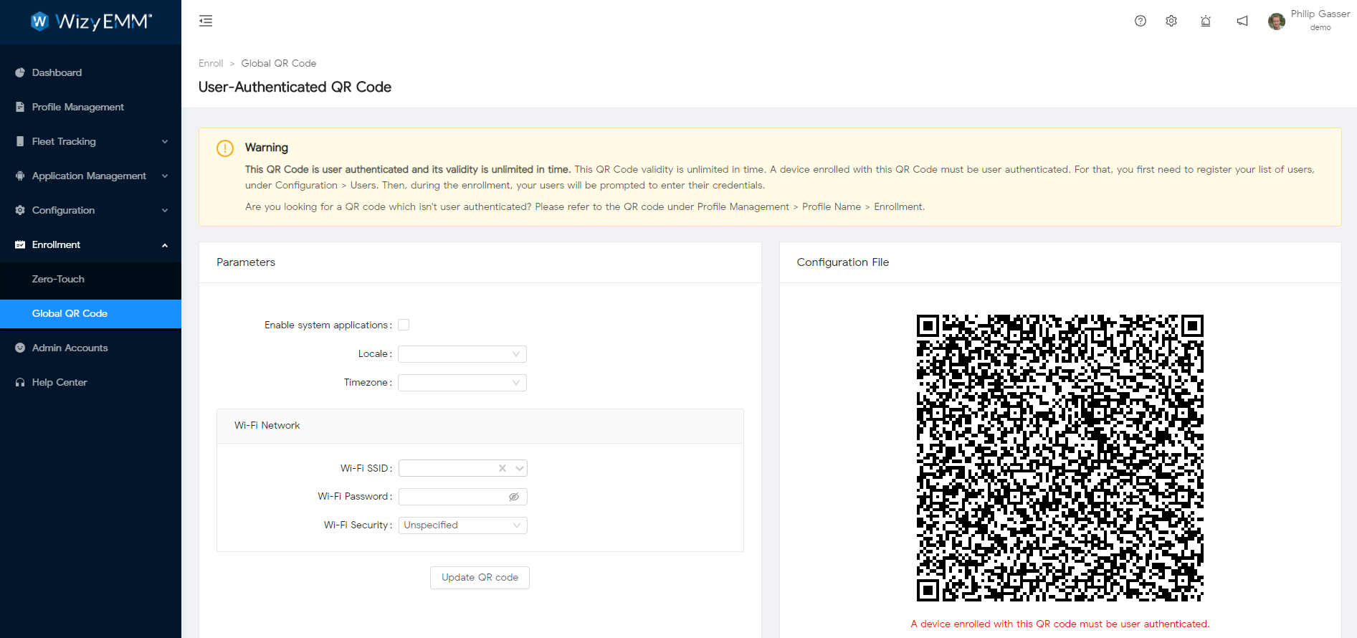This screenshot has width=1357, height=638.
Task: Open the Locale dropdown
Action: [x=462, y=354]
